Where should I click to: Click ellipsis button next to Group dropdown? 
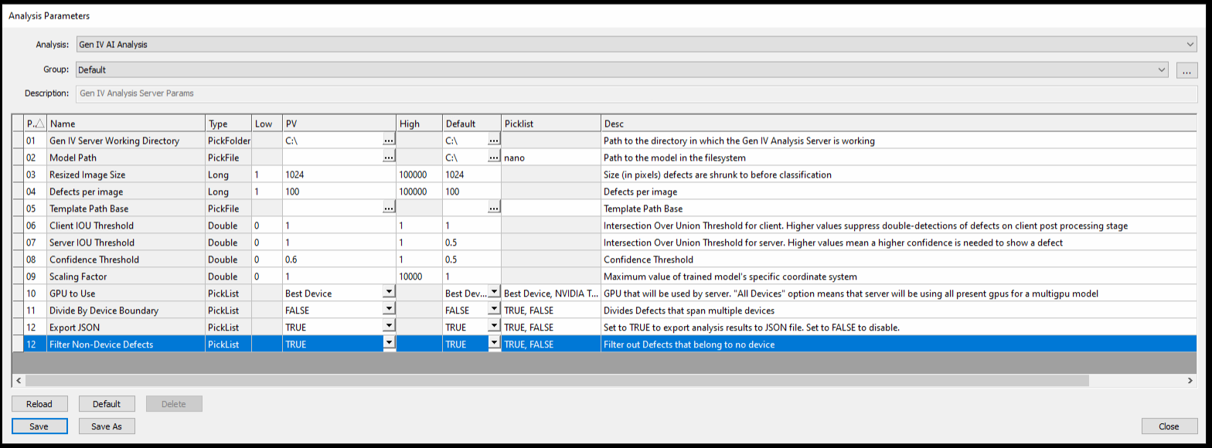click(x=1186, y=70)
